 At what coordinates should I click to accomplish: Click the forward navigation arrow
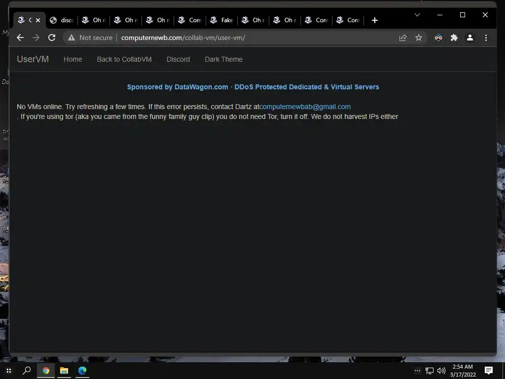pos(36,38)
